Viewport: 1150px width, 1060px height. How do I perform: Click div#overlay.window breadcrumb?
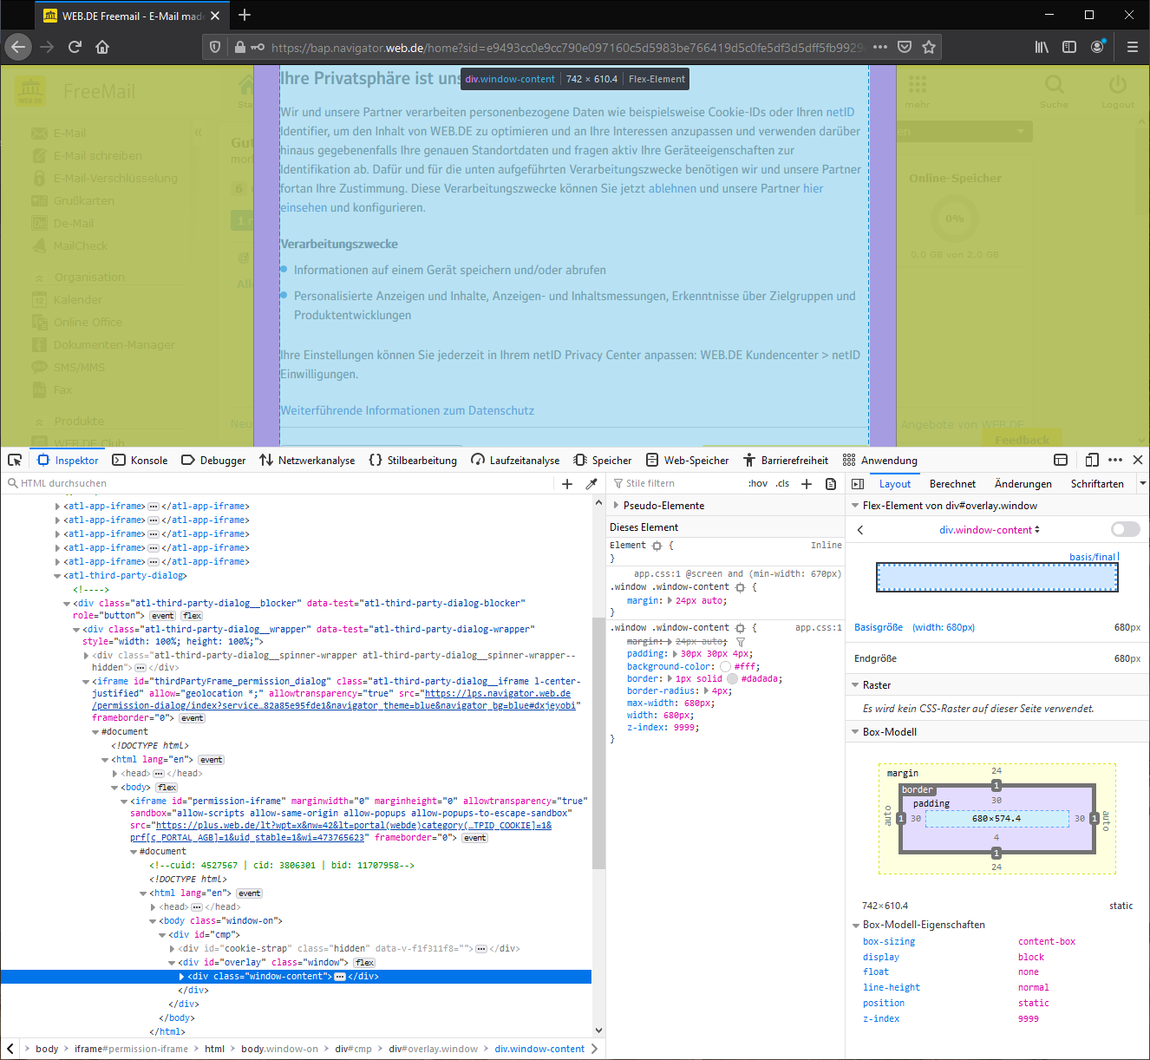(433, 1049)
